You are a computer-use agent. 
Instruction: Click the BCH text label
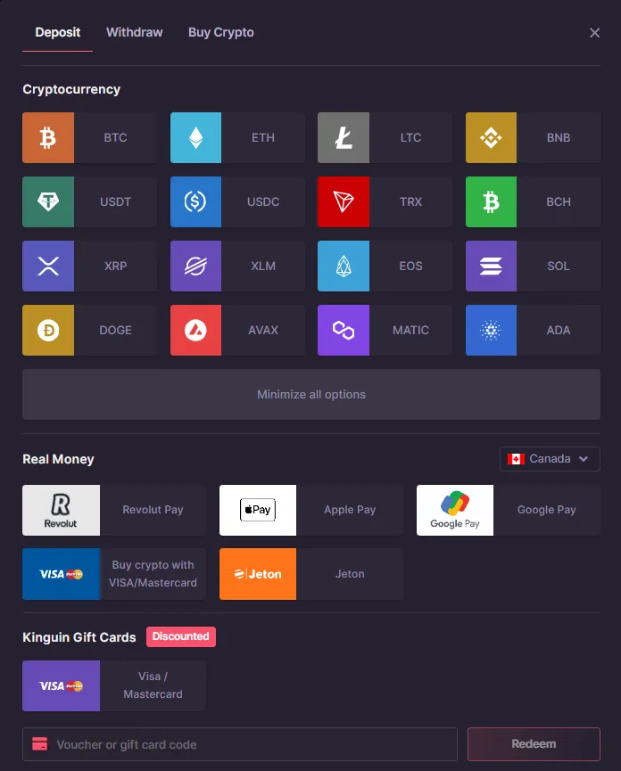(559, 201)
